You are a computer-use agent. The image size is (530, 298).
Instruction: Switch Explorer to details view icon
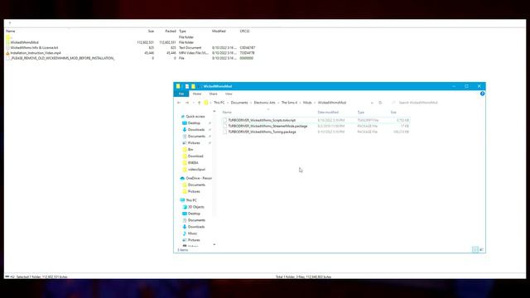point(475,250)
